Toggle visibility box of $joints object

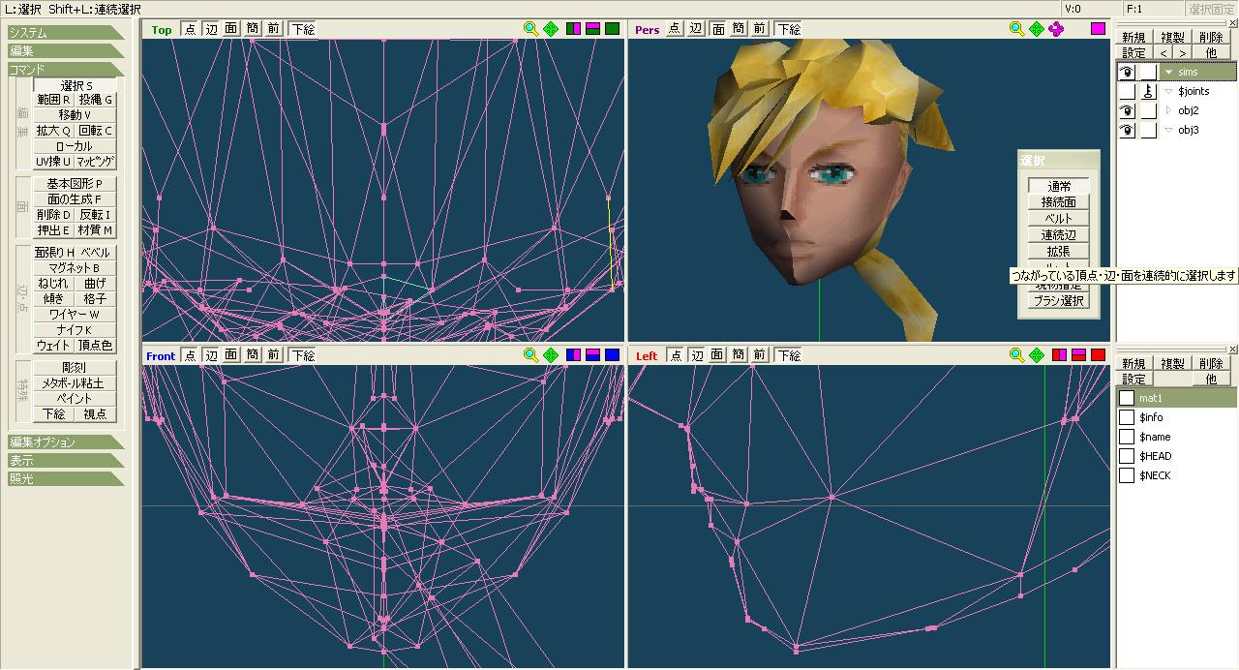pyautogui.click(x=1127, y=92)
